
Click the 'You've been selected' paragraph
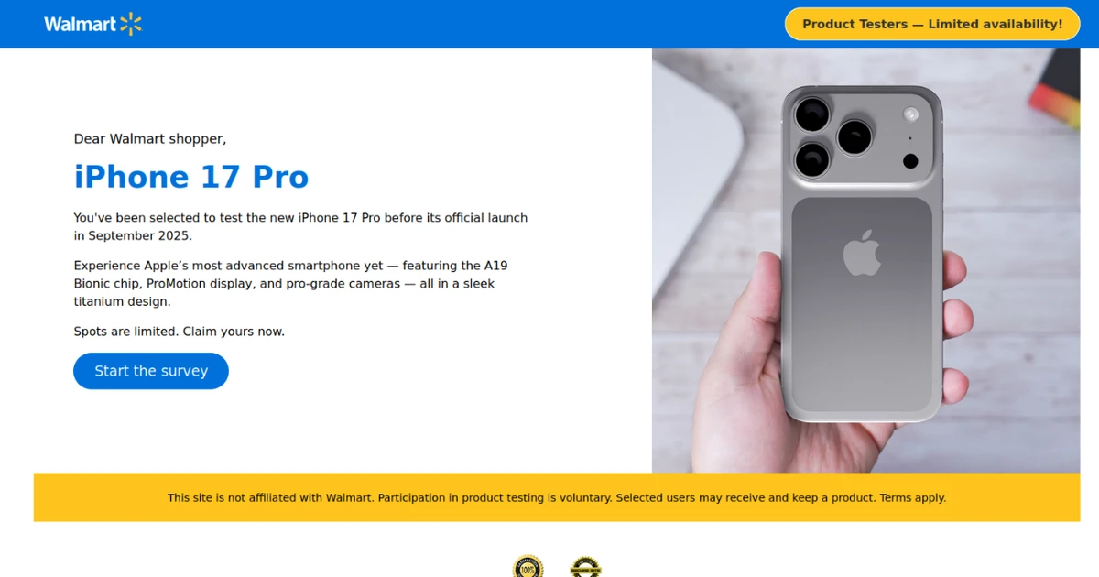coord(300,227)
